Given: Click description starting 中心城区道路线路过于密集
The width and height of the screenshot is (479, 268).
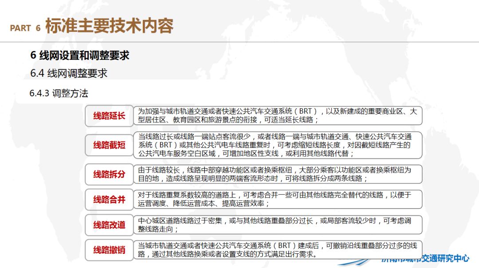Looking at the screenshot, I should [278, 225].
